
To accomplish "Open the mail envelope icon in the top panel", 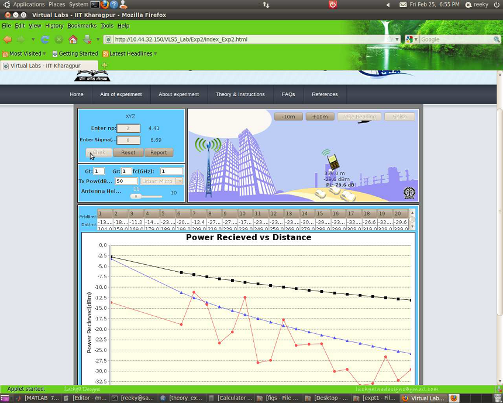I will click(x=403, y=4).
